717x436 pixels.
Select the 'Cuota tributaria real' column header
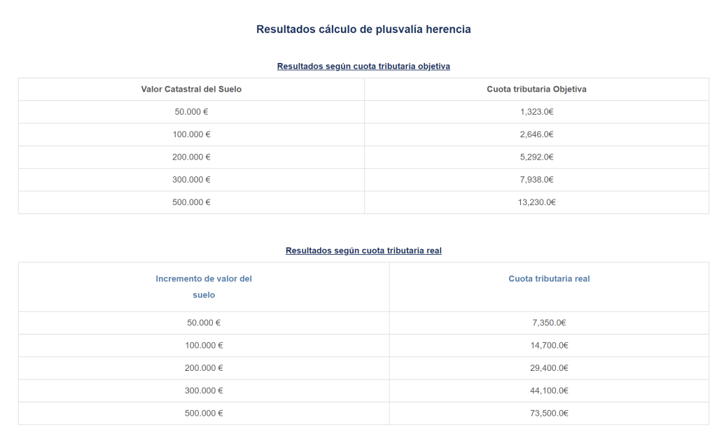[549, 279]
